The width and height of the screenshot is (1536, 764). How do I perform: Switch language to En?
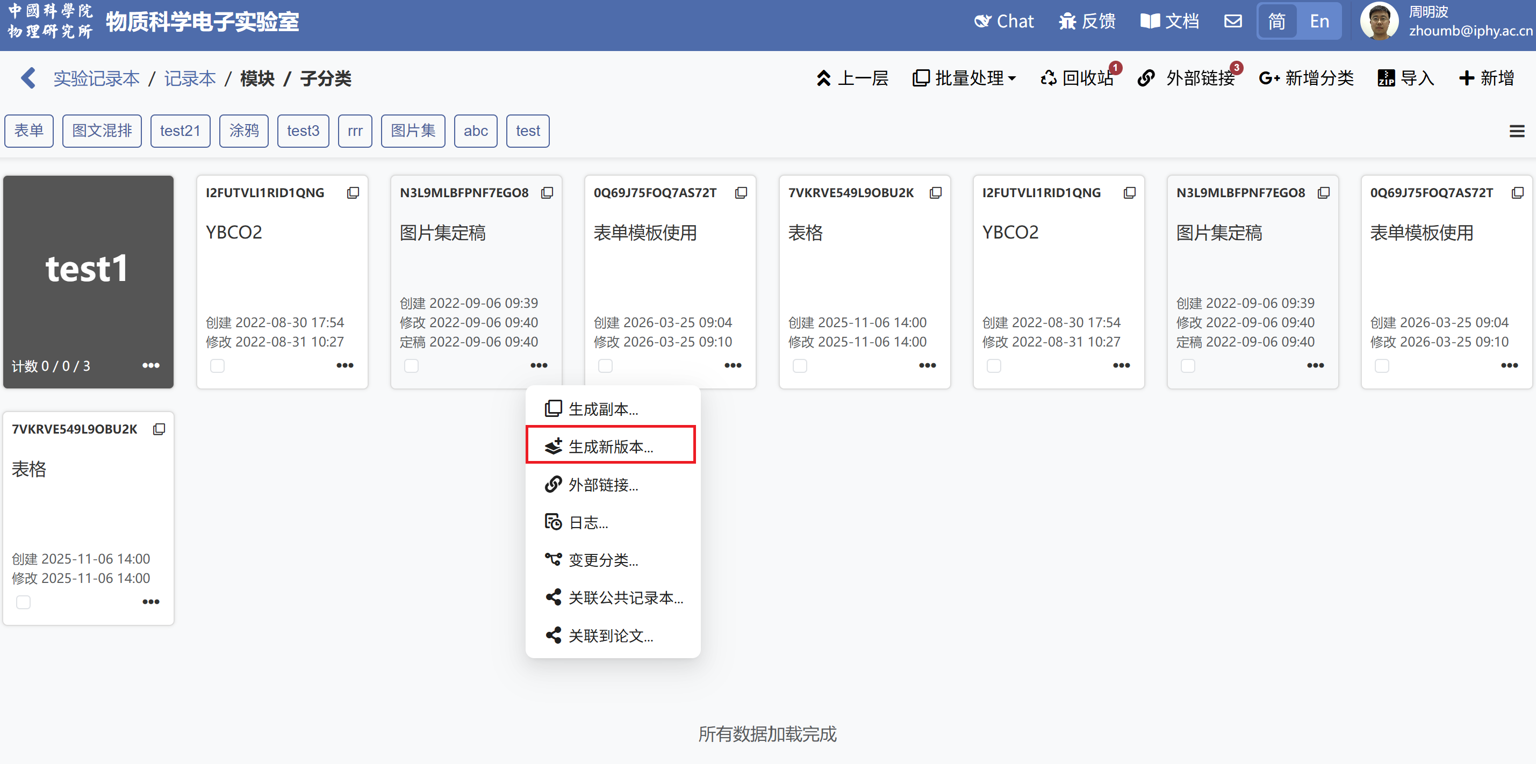(1319, 21)
